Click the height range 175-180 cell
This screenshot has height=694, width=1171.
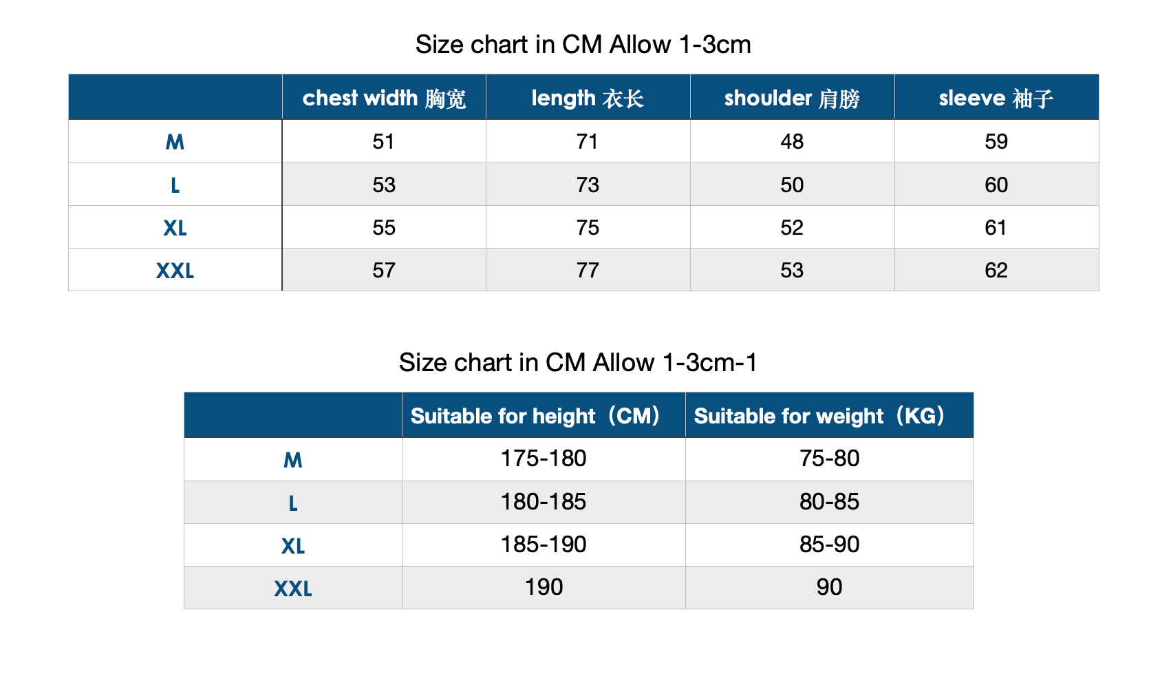tap(544, 459)
